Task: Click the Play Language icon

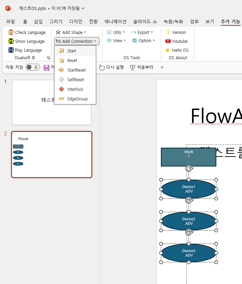Action: click(x=11, y=50)
